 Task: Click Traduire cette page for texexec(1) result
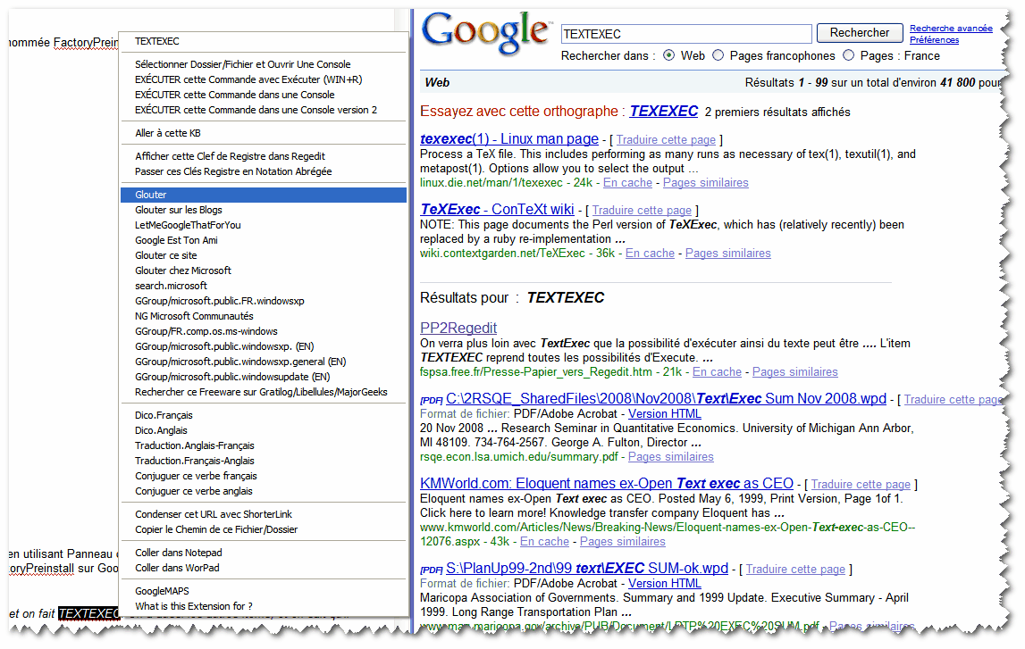point(666,140)
